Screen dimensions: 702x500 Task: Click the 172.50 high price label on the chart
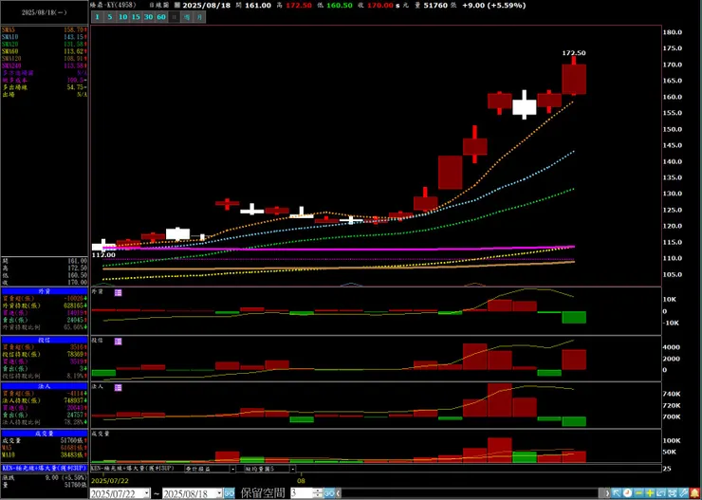tap(574, 53)
